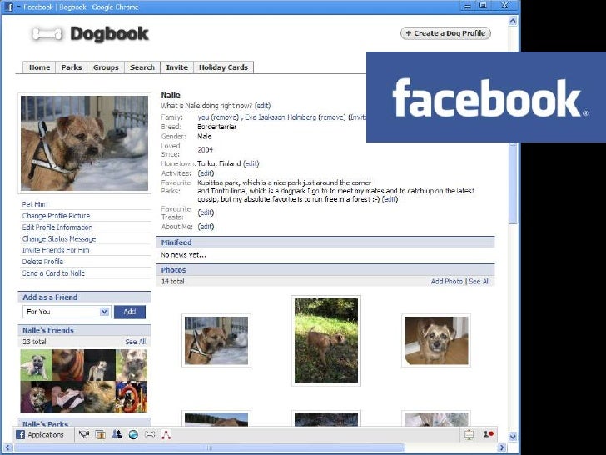Viewport: 606px width, 455px height.
Task: Click Send a Card to Nalle
Action: point(53,273)
